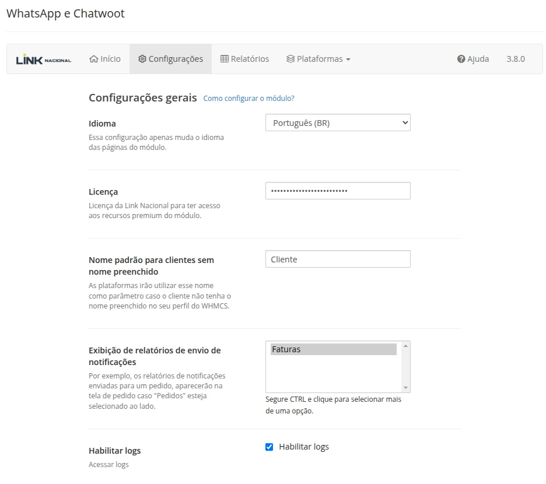This screenshot has height=484, width=546.
Task: Click the default name field containing Cliente
Action: click(338, 259)
